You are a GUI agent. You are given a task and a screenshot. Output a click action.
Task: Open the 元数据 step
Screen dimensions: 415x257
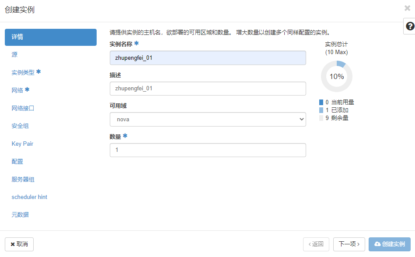(x=20, y=215)
